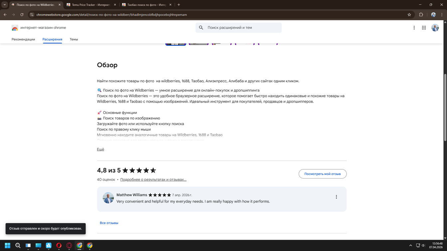Open the clock showing 13:56:48

click(x=436, y=245)
